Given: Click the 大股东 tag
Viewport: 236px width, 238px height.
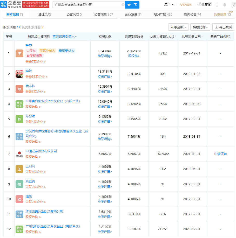Looking at the screenshot, I should pos(31,51).
